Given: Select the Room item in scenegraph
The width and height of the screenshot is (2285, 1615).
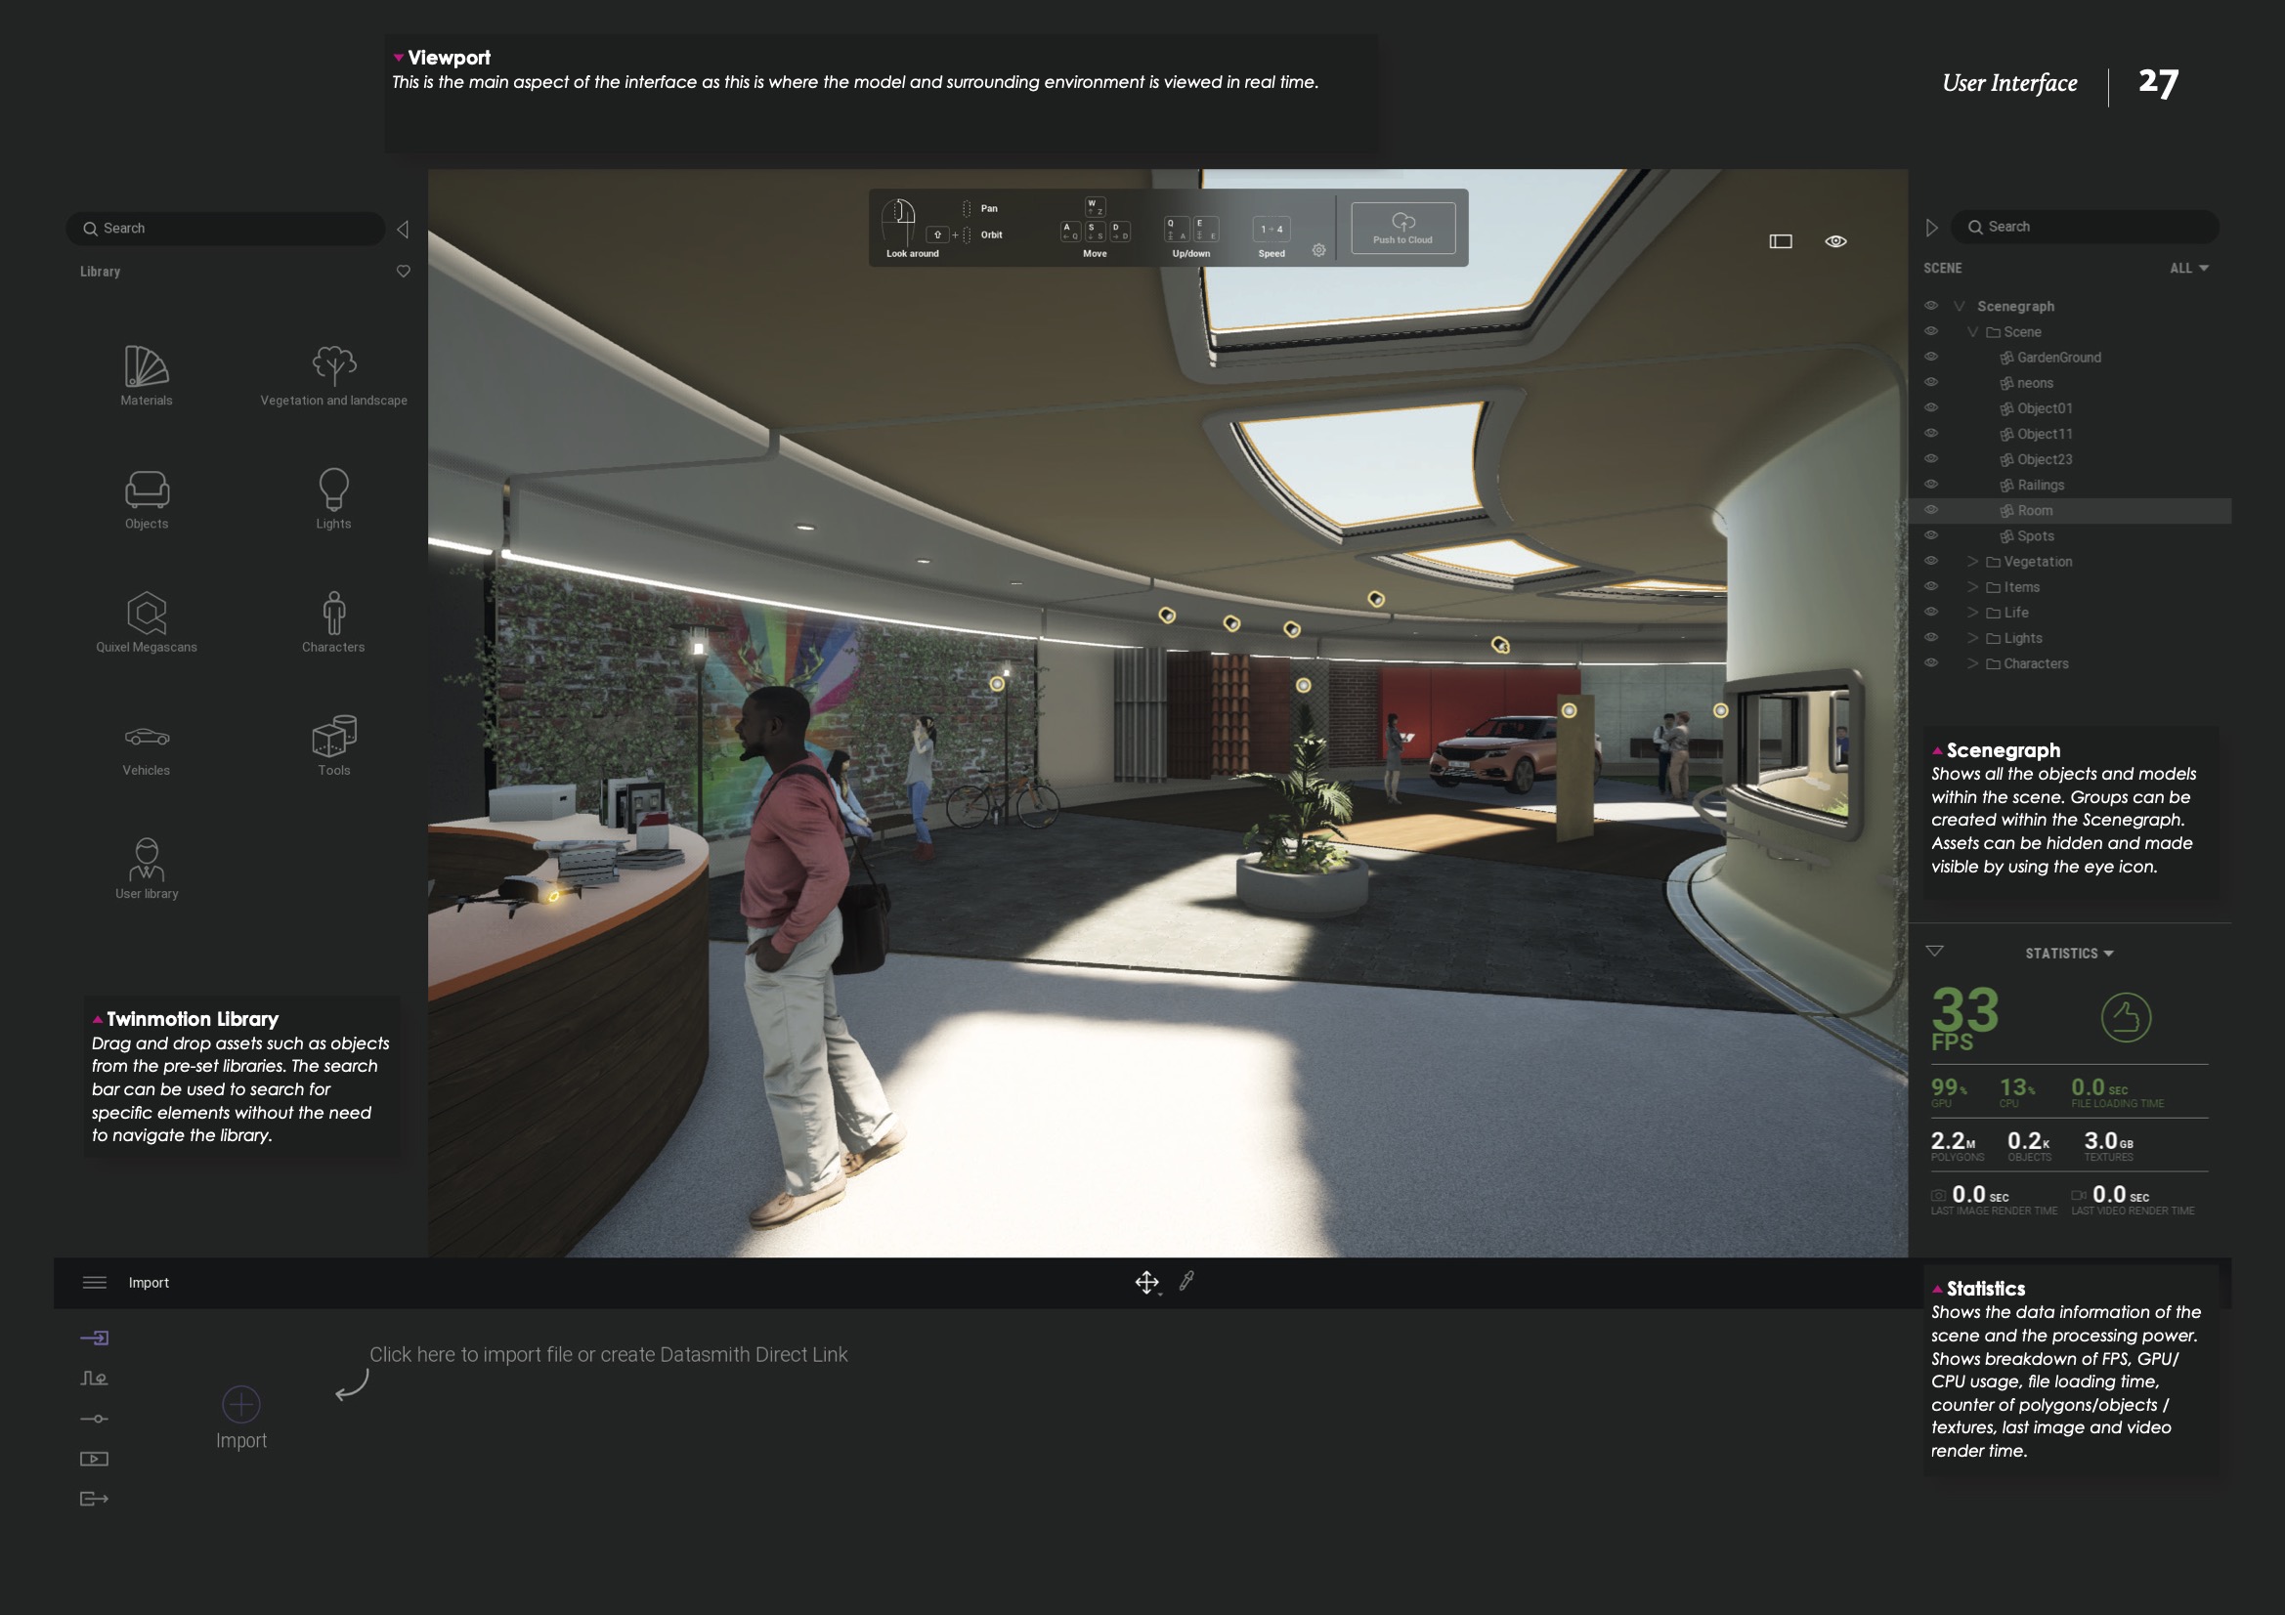Looking at the screenshot, I should click(2034, 510).
